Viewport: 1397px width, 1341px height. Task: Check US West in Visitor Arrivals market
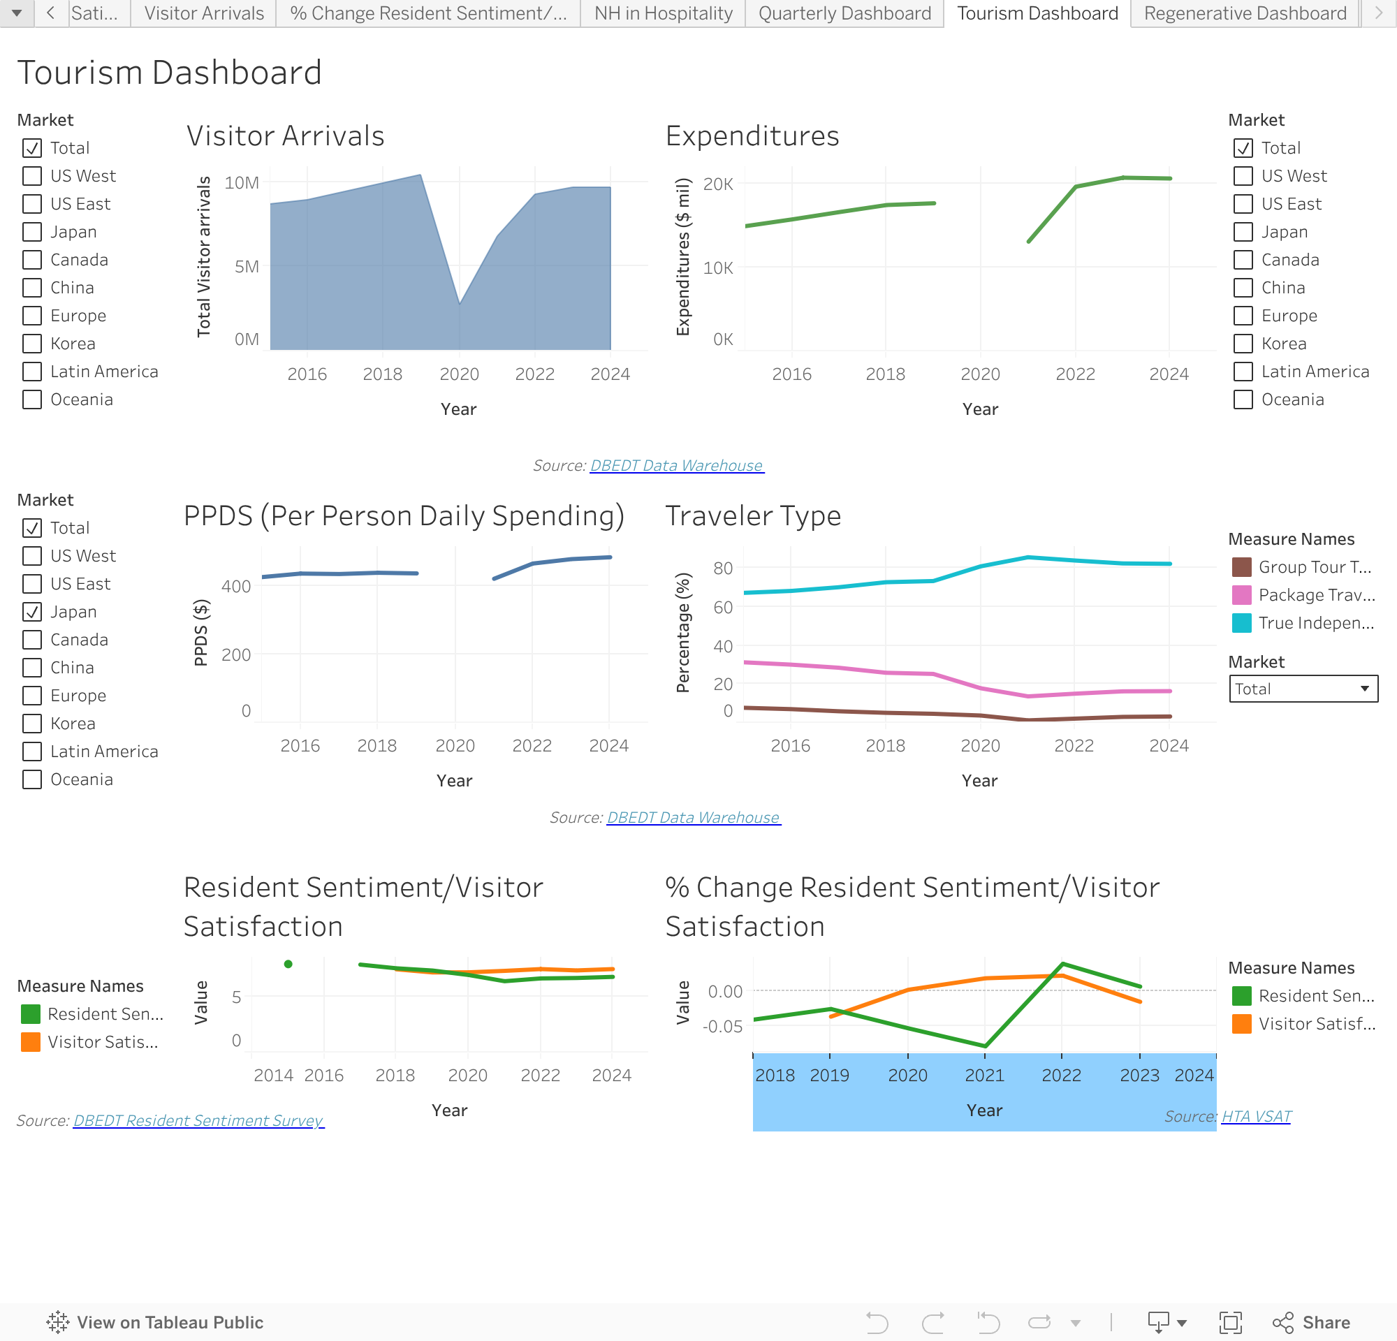click(x=32, y=176)
